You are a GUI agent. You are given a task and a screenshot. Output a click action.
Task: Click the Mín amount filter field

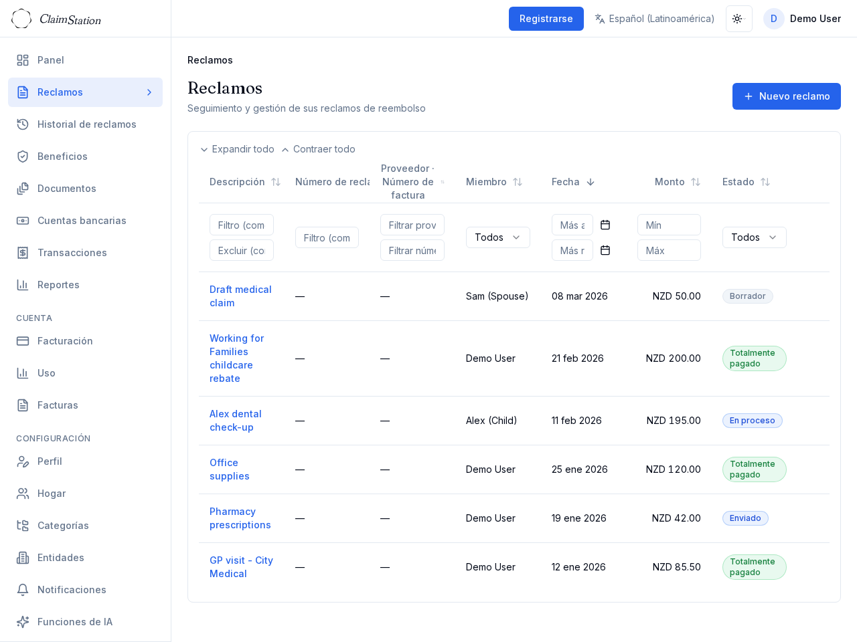tap(668, 225)
